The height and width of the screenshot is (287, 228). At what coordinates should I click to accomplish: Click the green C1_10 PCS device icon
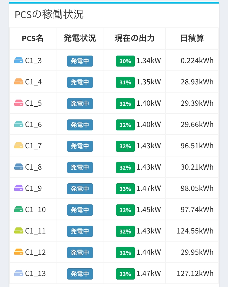19,209
